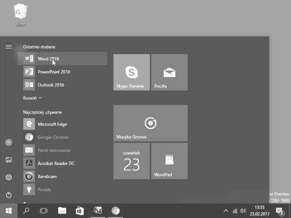This screenshot has height=218, width=291.
Task: Launch the WordPad tile
Action: [x=169, y=161]
